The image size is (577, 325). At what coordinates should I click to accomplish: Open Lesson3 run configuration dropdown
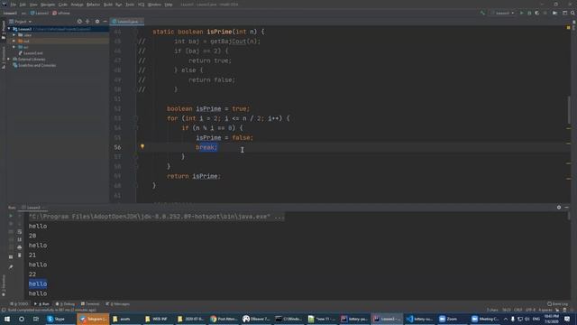pos(503,13)
